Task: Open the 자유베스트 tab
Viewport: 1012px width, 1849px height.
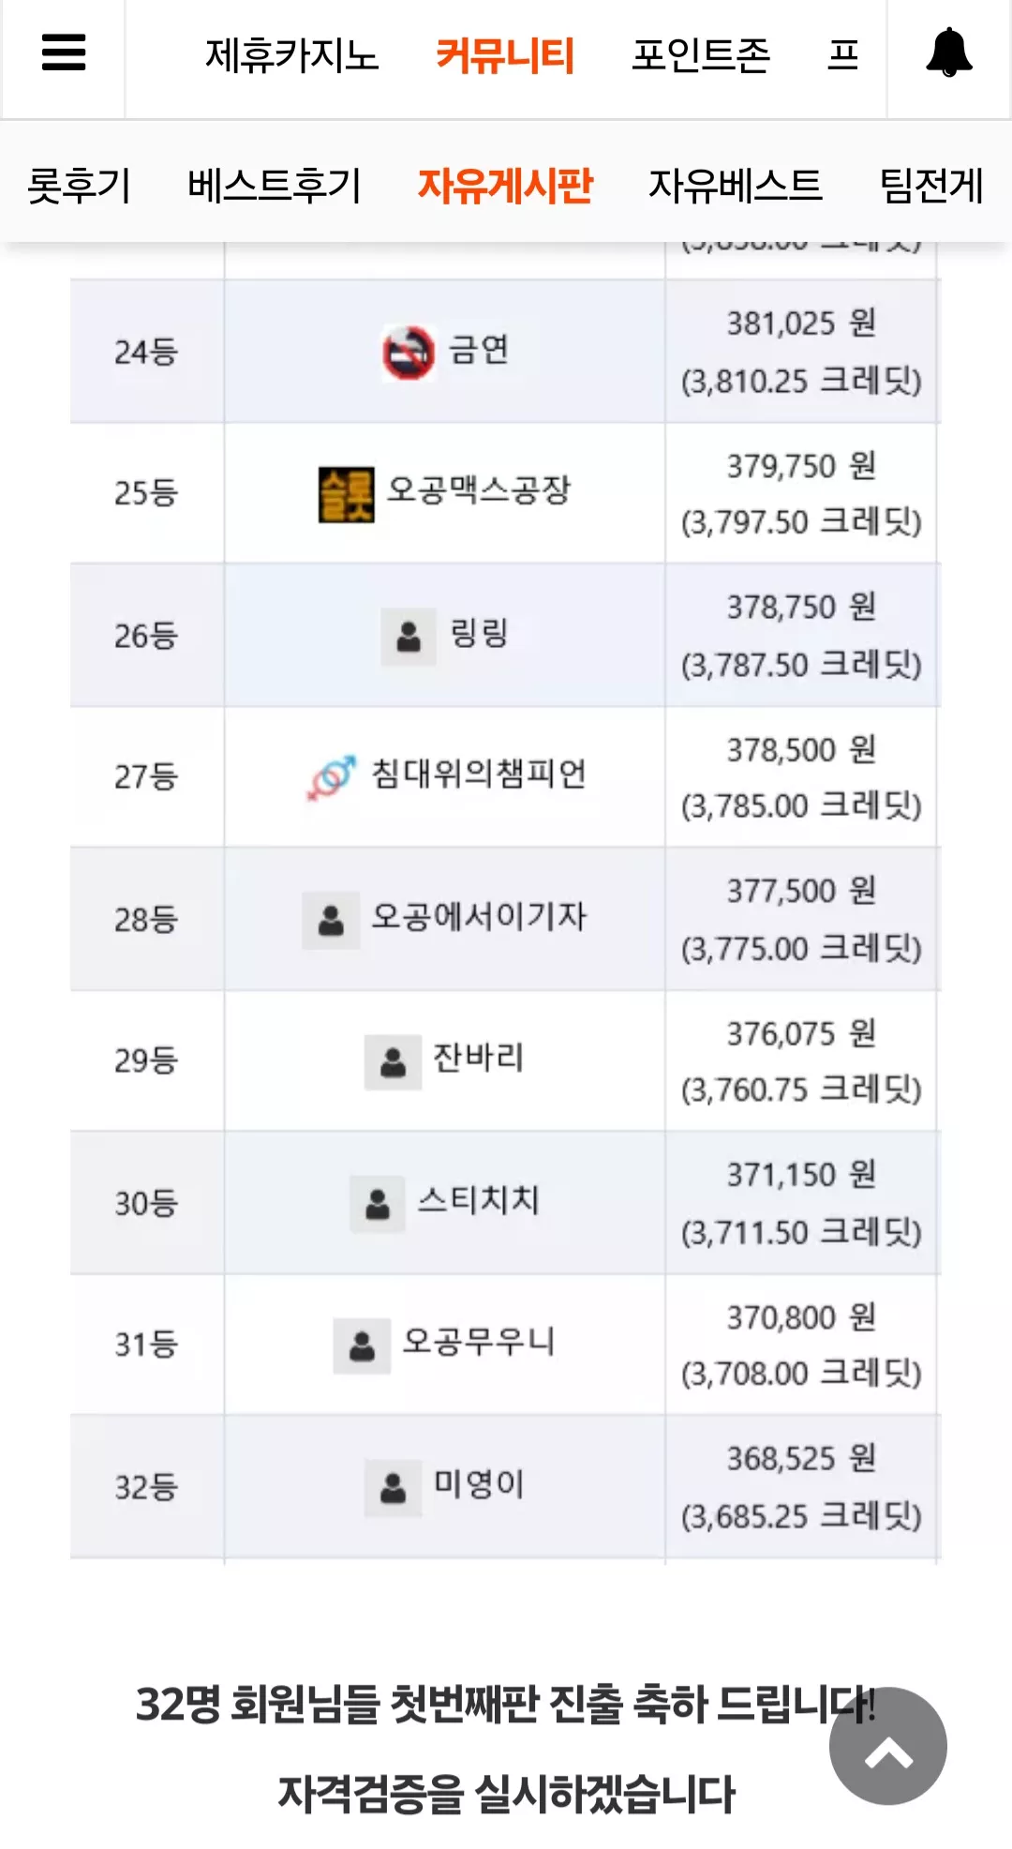Action: tap(736, 185)
